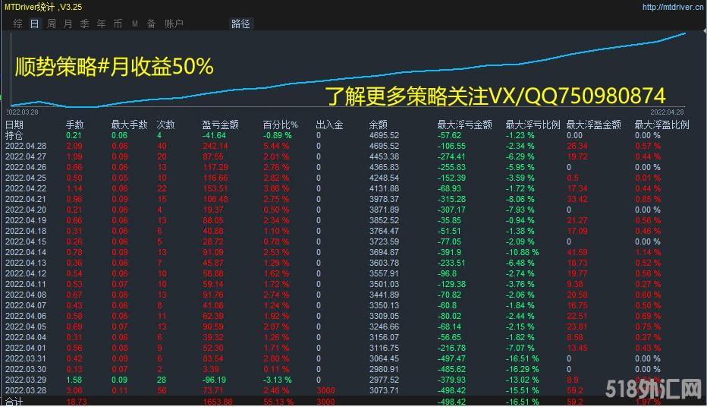Select the 2022.04.21 row date
The width and height of the screenshot is (707, 407).
[26, 199]
